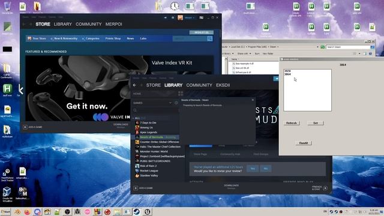Open COMMUNITY tab in front Steam window
The image size is (384, 216).
tap(199, 85)
